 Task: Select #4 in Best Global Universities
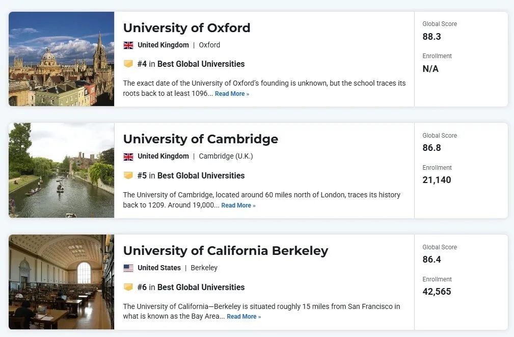pyautogui.click(x=191, y=64)
